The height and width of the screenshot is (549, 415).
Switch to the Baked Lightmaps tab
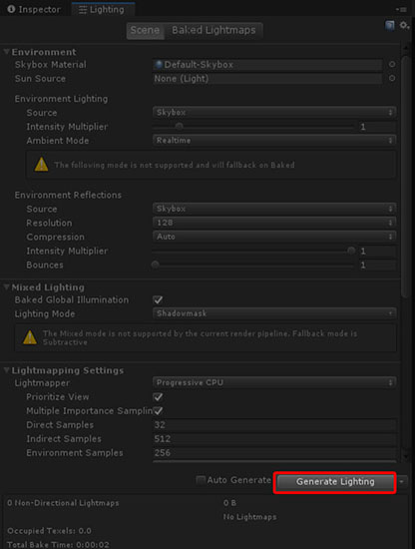[213, 31]
